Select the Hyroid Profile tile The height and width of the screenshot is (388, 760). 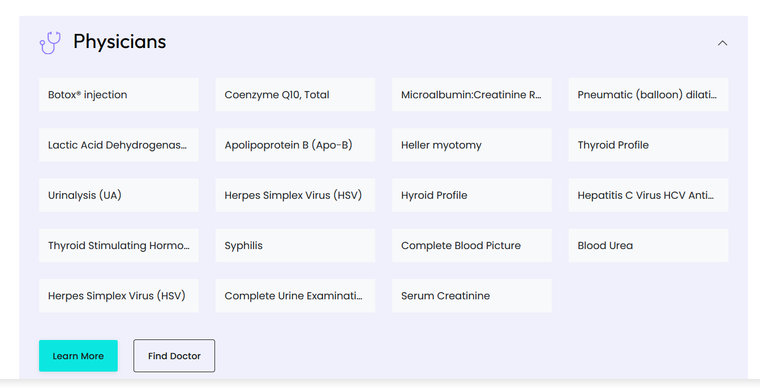tap(471, 195)
